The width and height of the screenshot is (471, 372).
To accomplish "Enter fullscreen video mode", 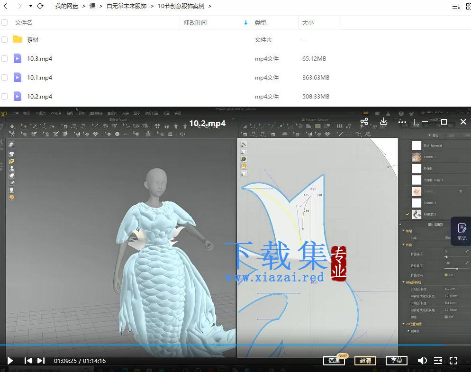I will [453, 361].
